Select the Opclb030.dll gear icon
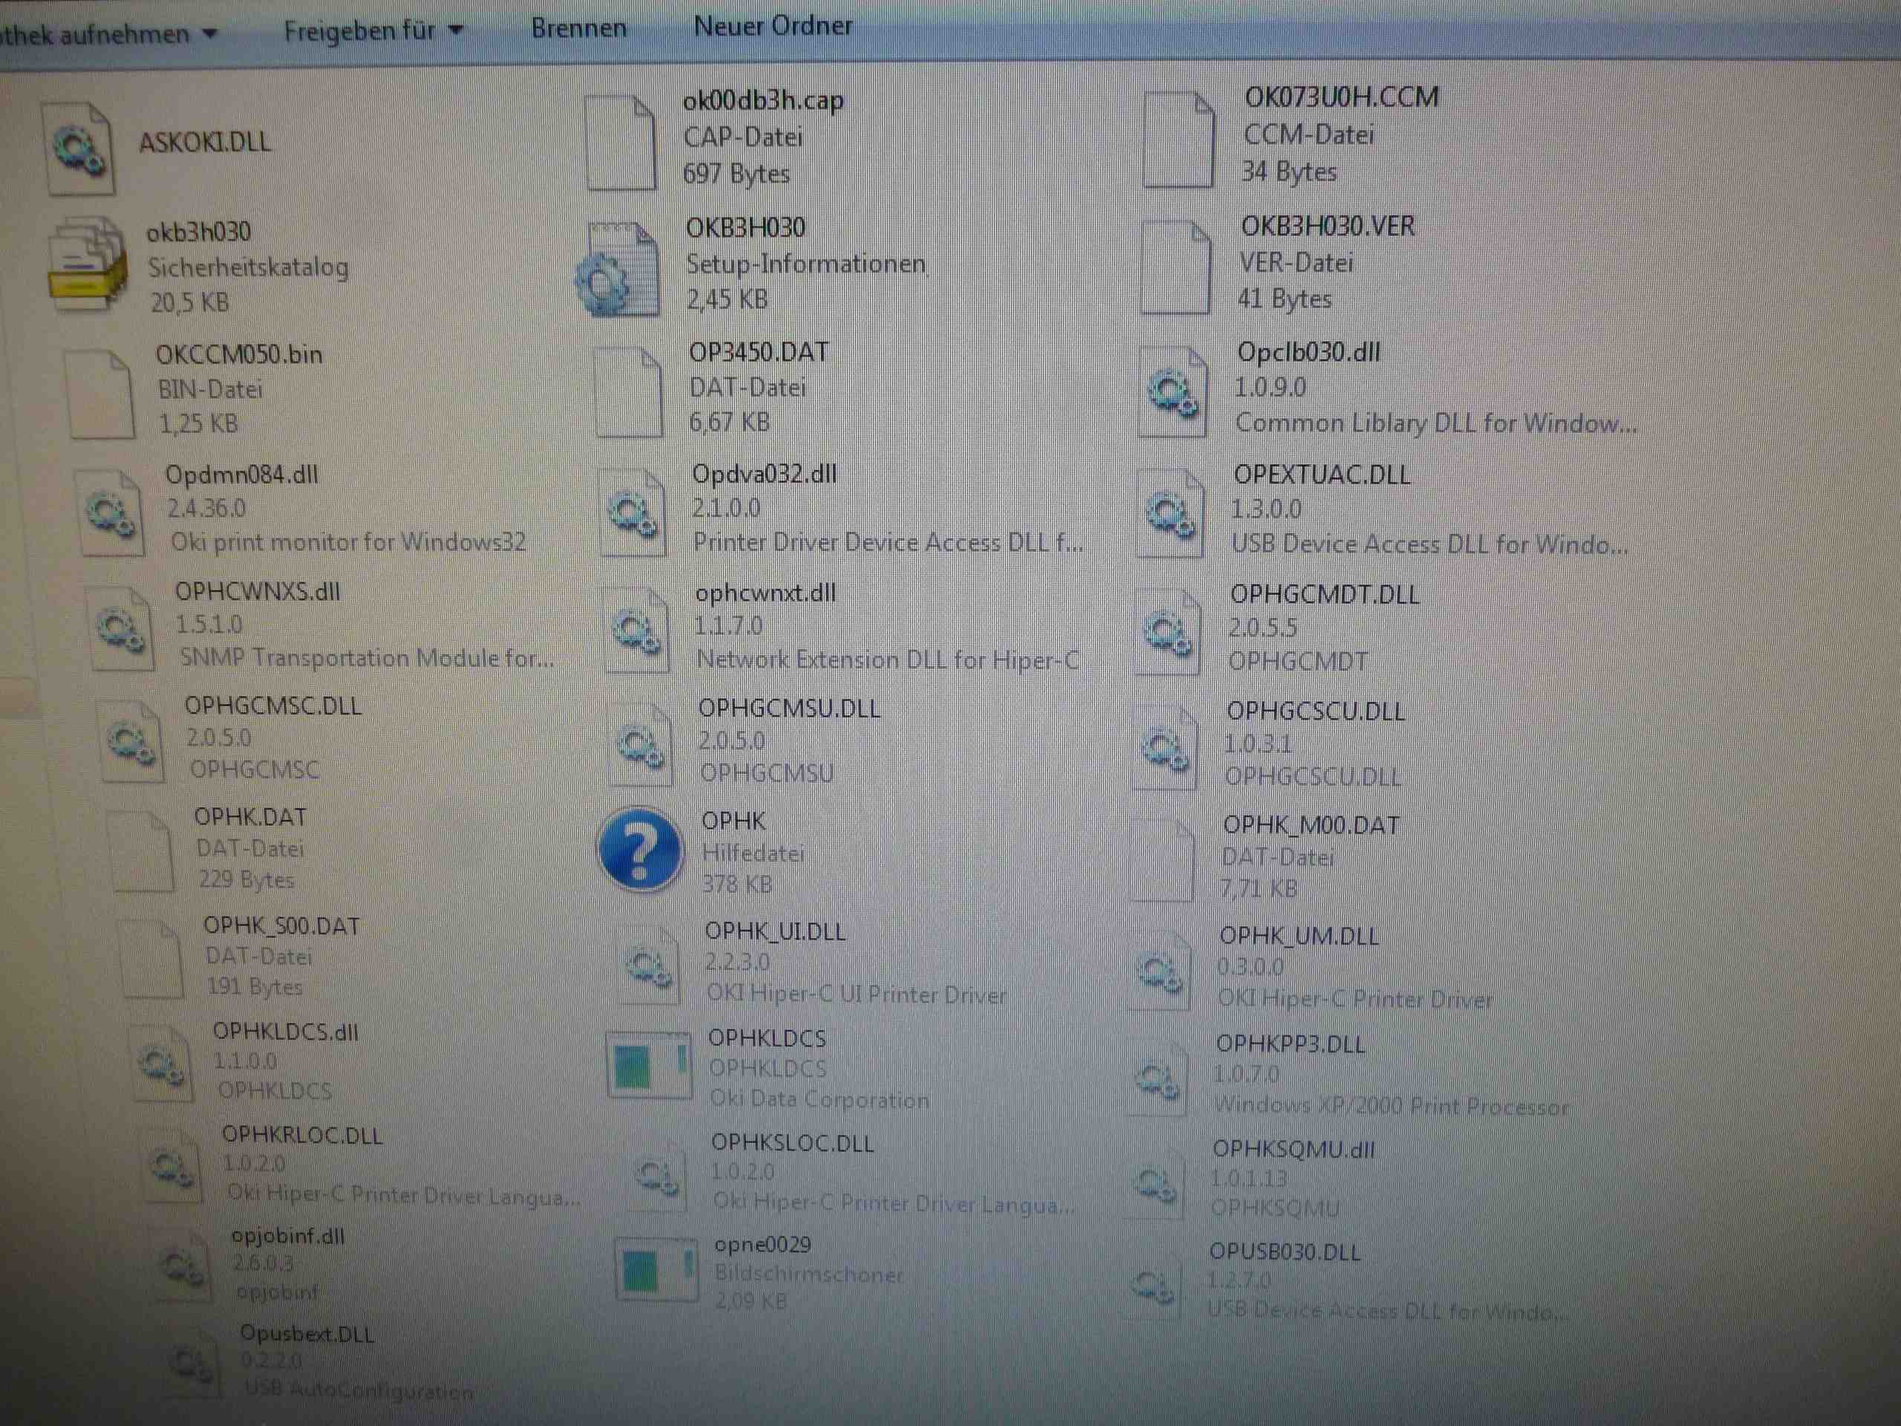 click(x=1173, y=392)
